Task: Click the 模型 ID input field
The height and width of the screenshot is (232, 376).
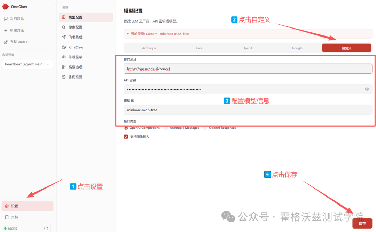Action: pyautogui.click(x=248, y=110)
